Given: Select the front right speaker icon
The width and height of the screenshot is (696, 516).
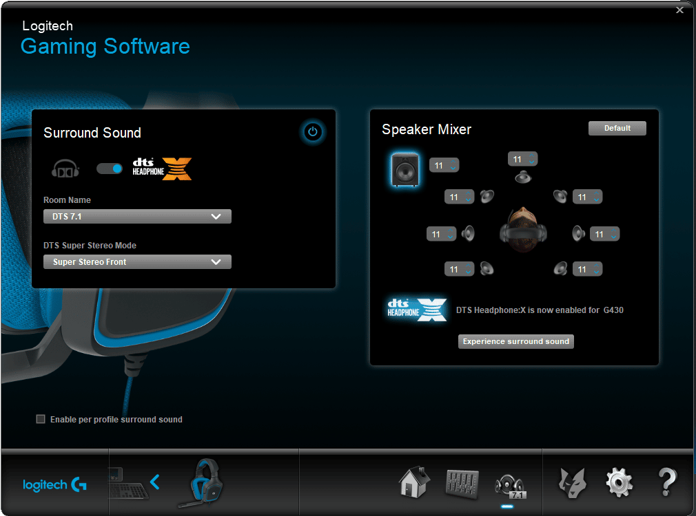Looking at the screenshot, I should (560, 196).
